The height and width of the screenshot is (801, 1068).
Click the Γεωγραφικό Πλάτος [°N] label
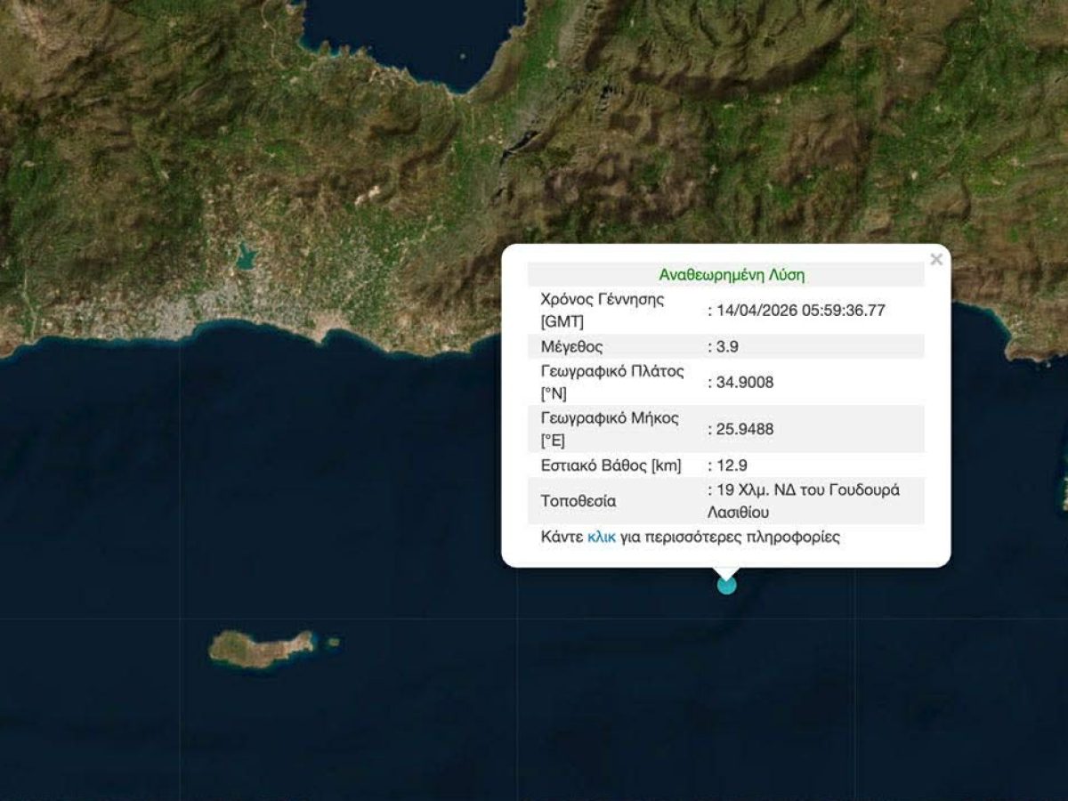tap(611, 381)
